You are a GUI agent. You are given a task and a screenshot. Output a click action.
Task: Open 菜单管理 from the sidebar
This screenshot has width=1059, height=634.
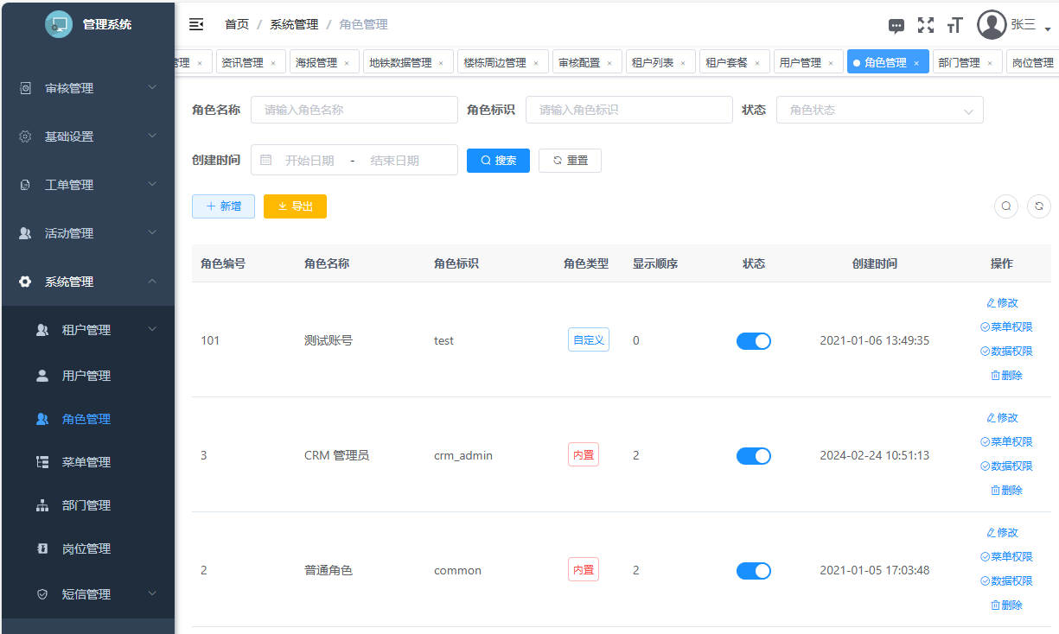click(86, 462)
